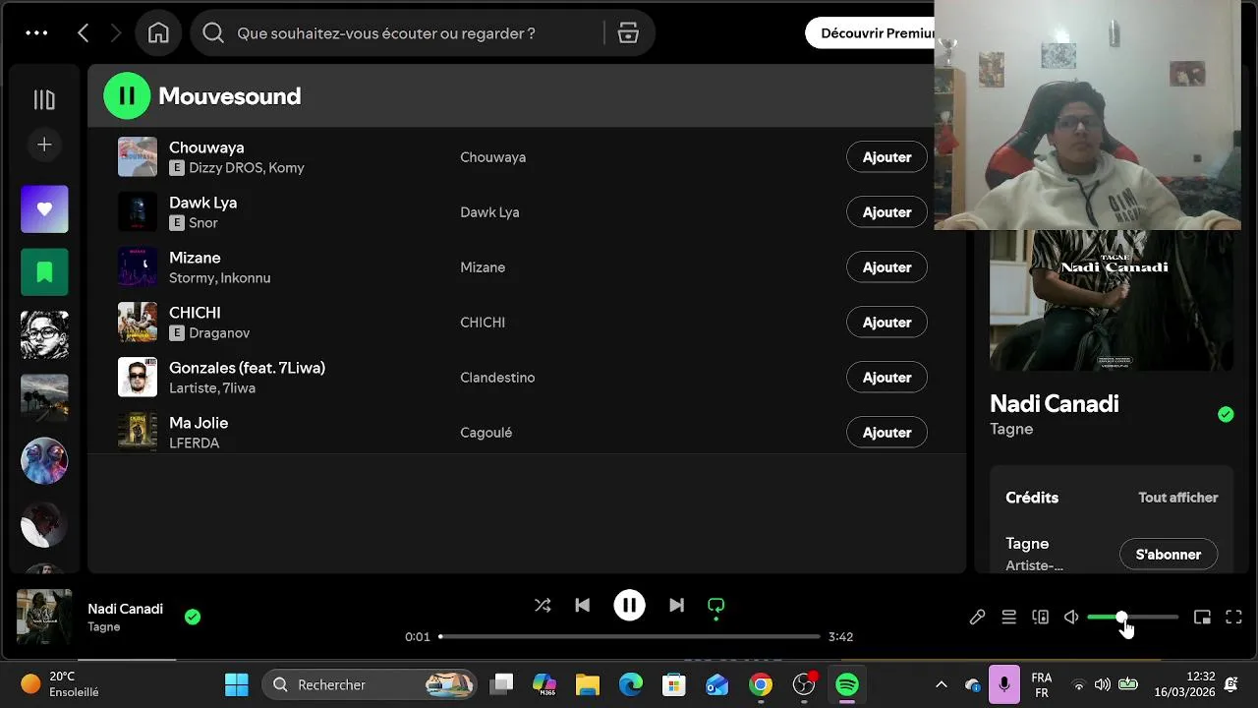This screenshot has height=708, width=1258.
Task: Open File Explorer from taskbar
Action: (x=587, y=684)
